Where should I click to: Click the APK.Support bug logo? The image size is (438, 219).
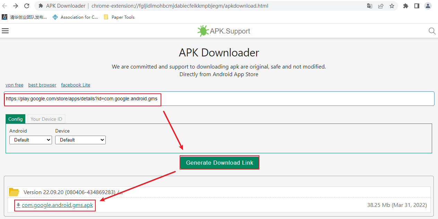pos(203,31)
